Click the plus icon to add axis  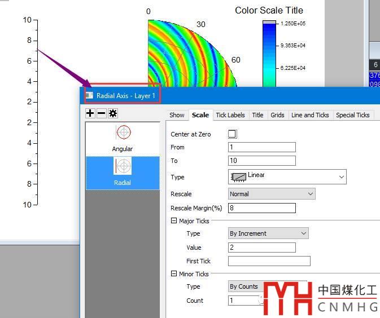[90, 113]
